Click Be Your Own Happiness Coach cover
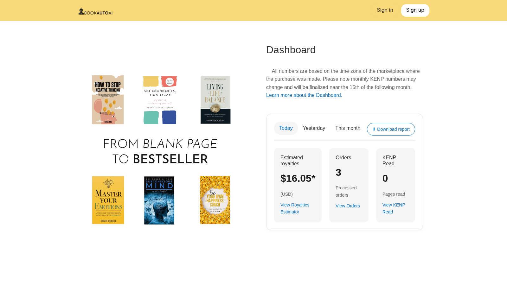The image size is (507, 285). click(215, 200)
